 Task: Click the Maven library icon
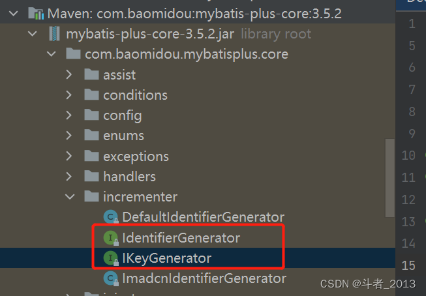point(36,12)
